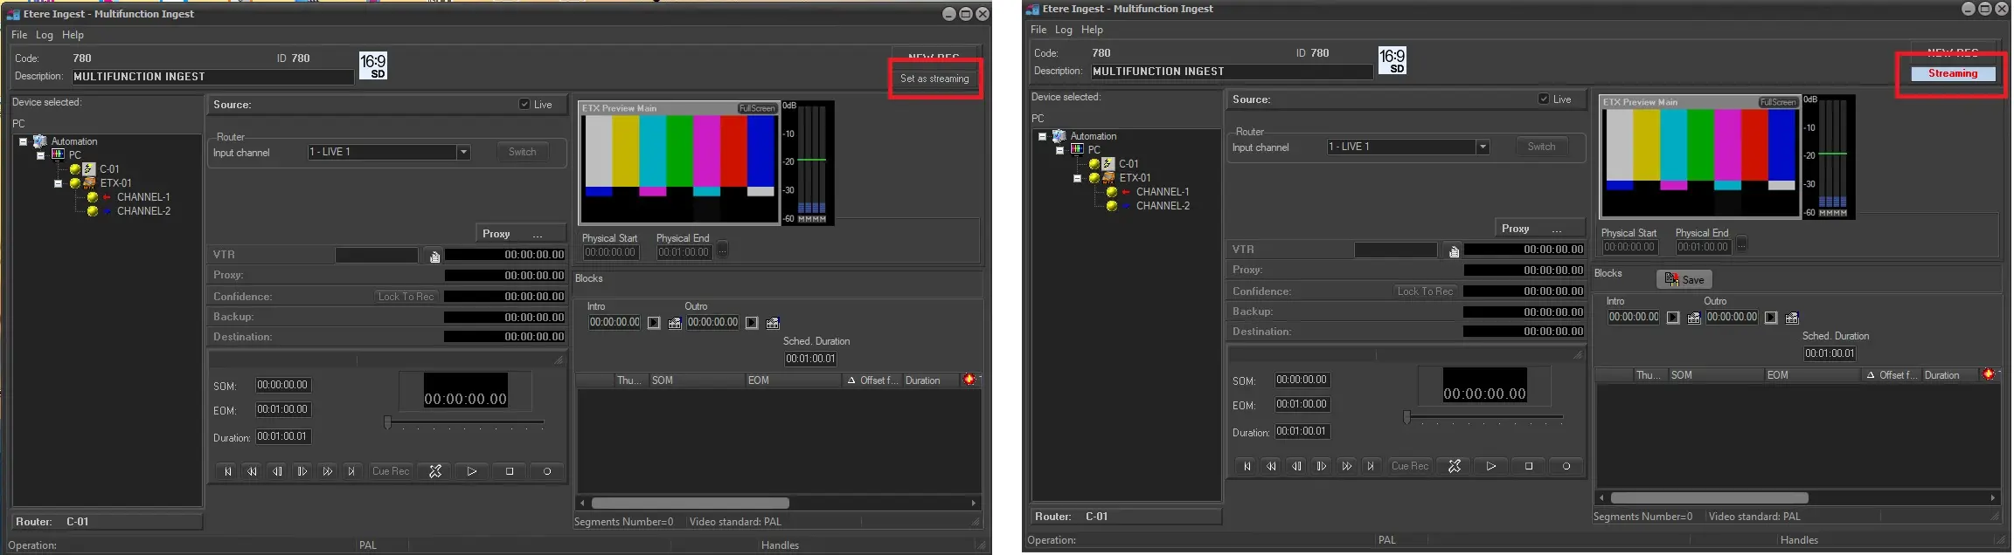Open the Input channel dropdown in left window

click(463, 153)
